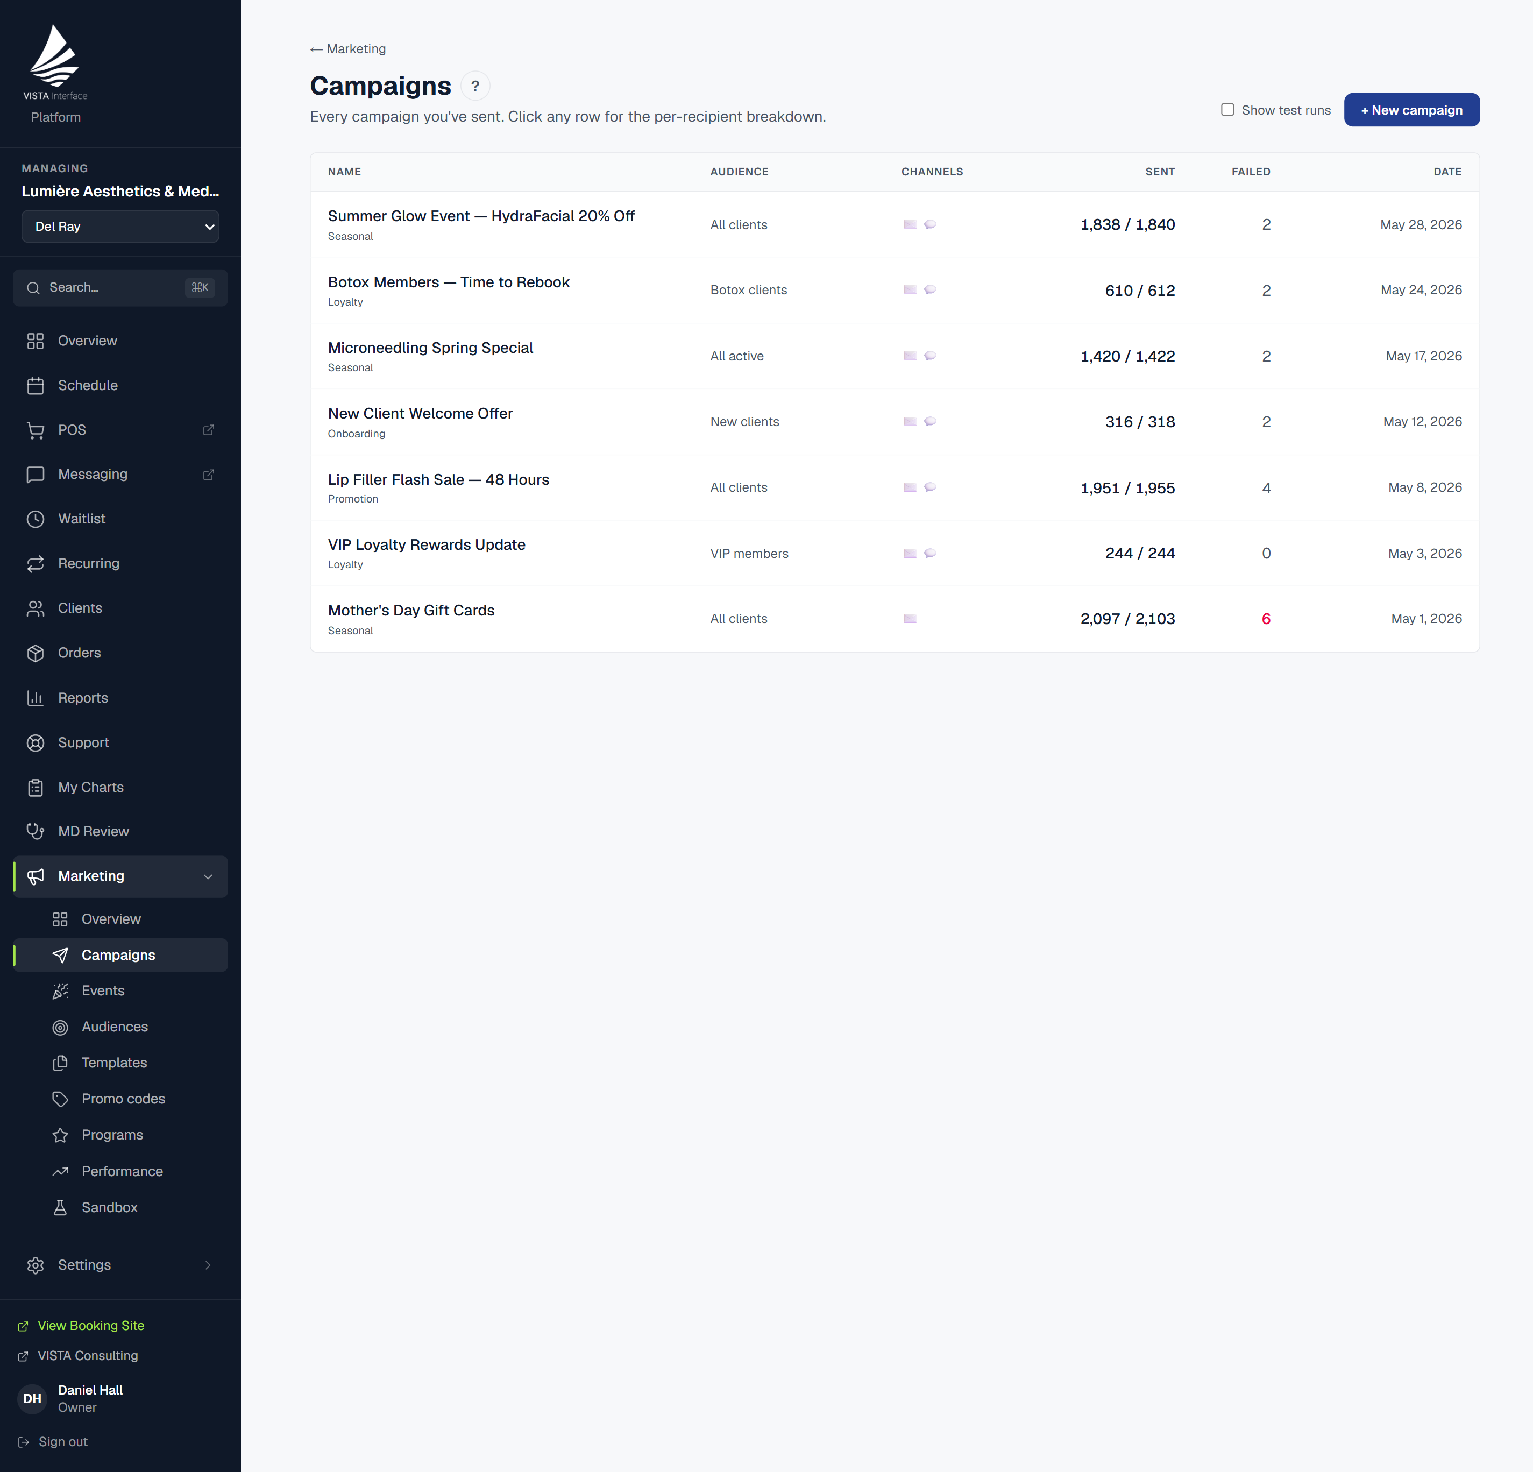Click the Schedule calendar icon
This screenshot has height=1472, width=1533.
coord(35,386)
